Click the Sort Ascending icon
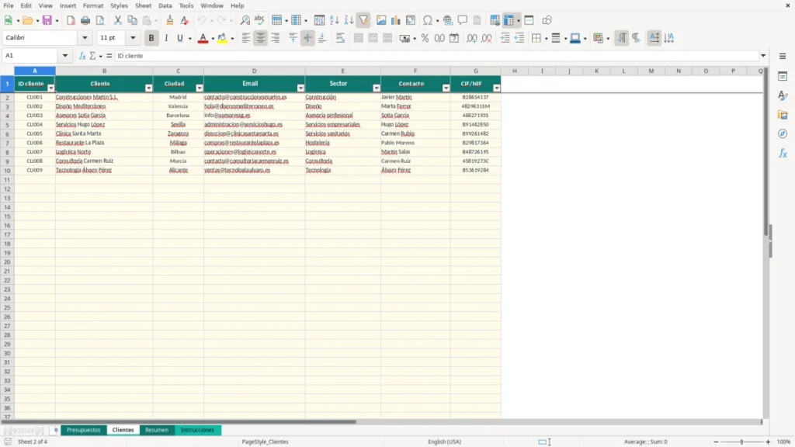 (x=334, y=20)
